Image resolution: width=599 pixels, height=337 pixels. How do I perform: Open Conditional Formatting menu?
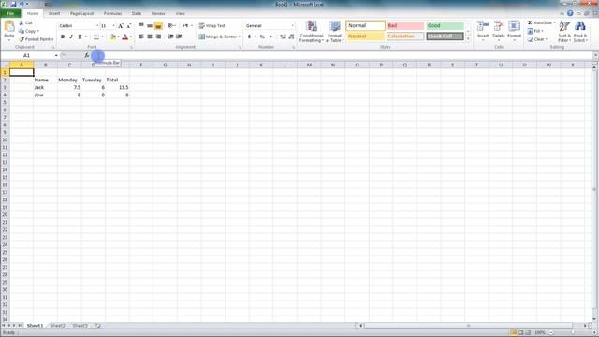click(312, 31)
